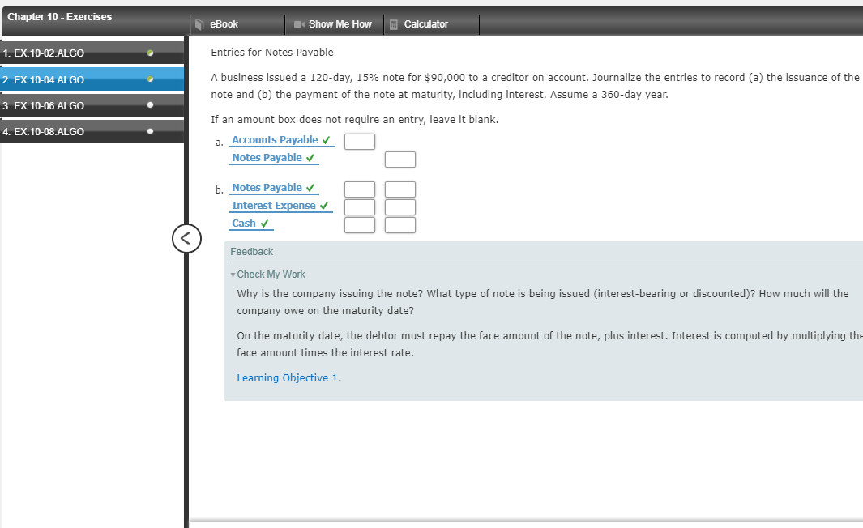The image size is (863, 528).
Task: Click the debit amount box for Notes Payable
Action: [x=360, y=189]
